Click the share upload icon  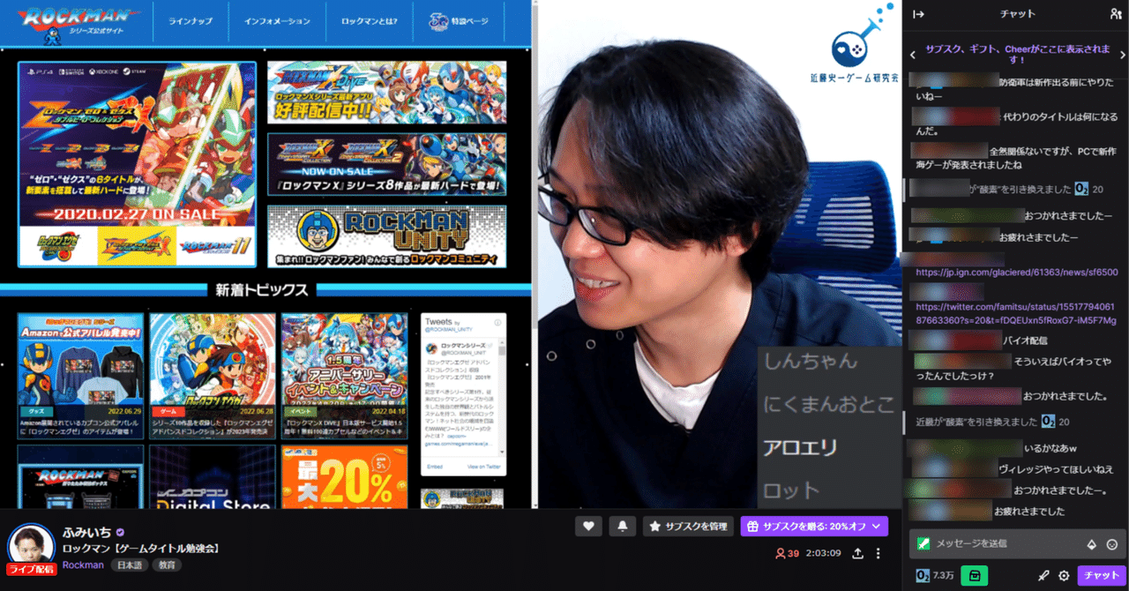pos(857,553)
